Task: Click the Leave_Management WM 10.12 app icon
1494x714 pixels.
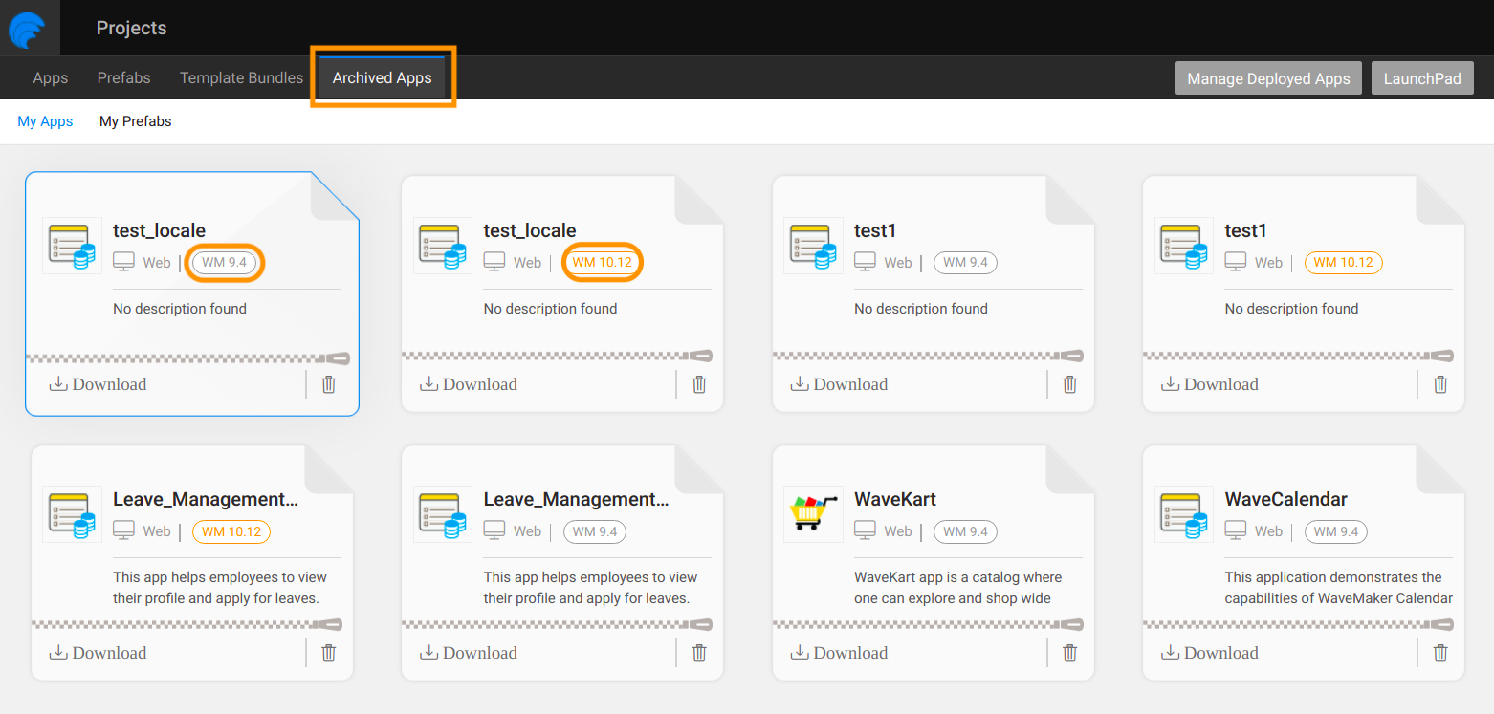Action: [x=72, y=514]
